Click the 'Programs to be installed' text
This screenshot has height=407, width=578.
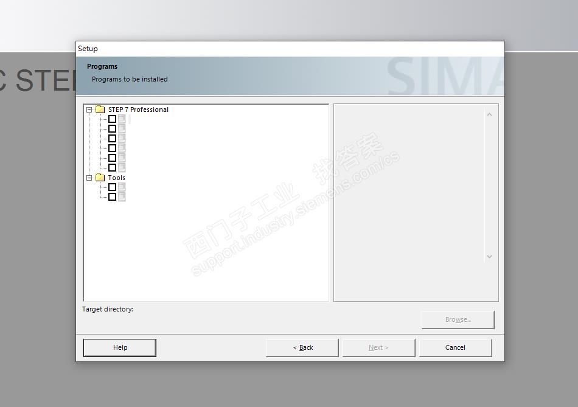coord(130,79)
